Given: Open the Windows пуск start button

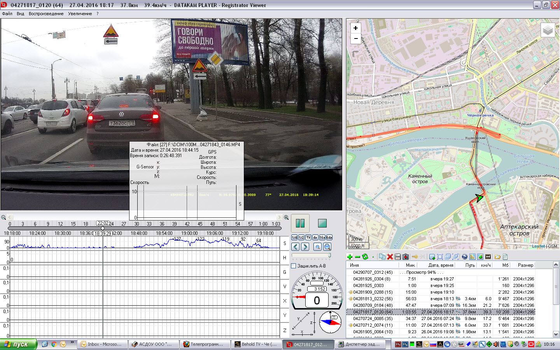Looking at the screenshot, I should coord(18,344).
